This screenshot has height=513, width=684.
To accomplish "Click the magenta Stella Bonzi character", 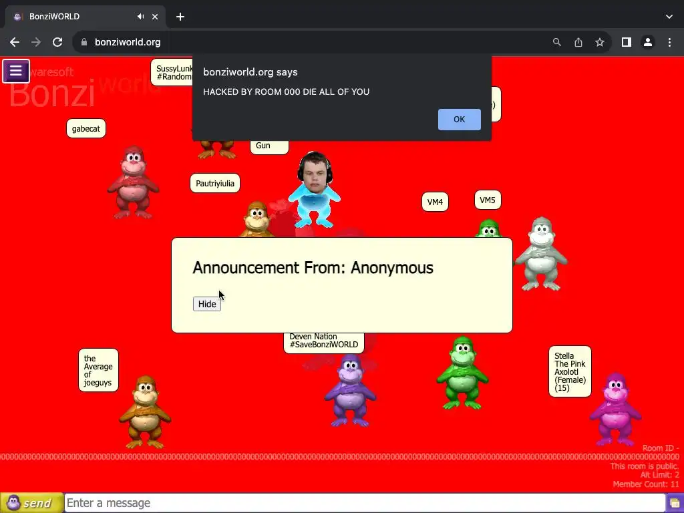I will (x=615, y=409).
